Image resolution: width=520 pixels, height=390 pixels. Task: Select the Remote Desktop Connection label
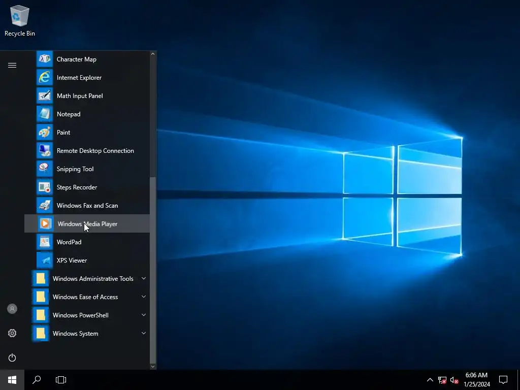pyautogui.click(x=95, y=150)
